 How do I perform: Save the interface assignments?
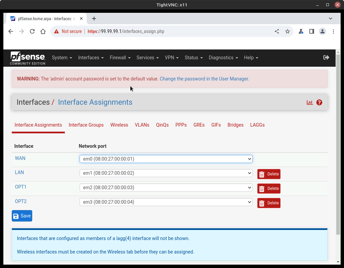22,216
